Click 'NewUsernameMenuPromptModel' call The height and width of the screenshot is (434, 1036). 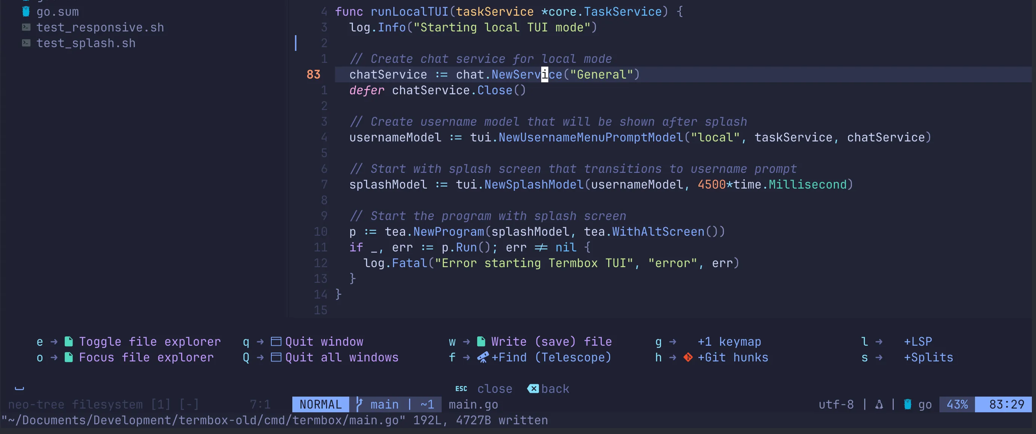(x=591, y=137)
